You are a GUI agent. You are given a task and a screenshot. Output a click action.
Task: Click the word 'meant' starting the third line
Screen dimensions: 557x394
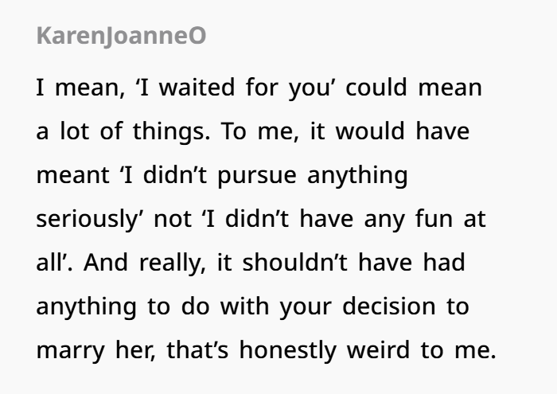click(x=72, y=175)
